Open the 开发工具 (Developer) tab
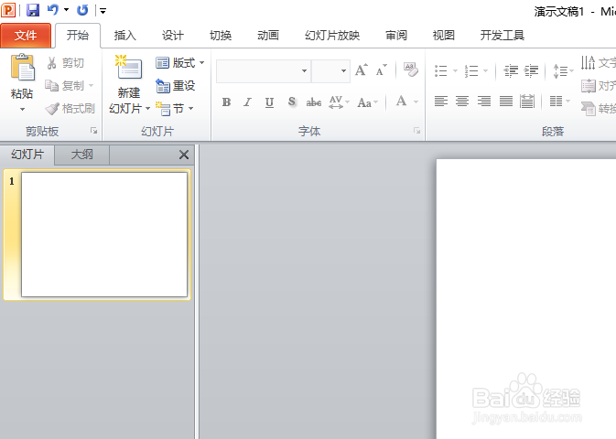Screen dimensions: 616x439 click(x=503, y=36)
